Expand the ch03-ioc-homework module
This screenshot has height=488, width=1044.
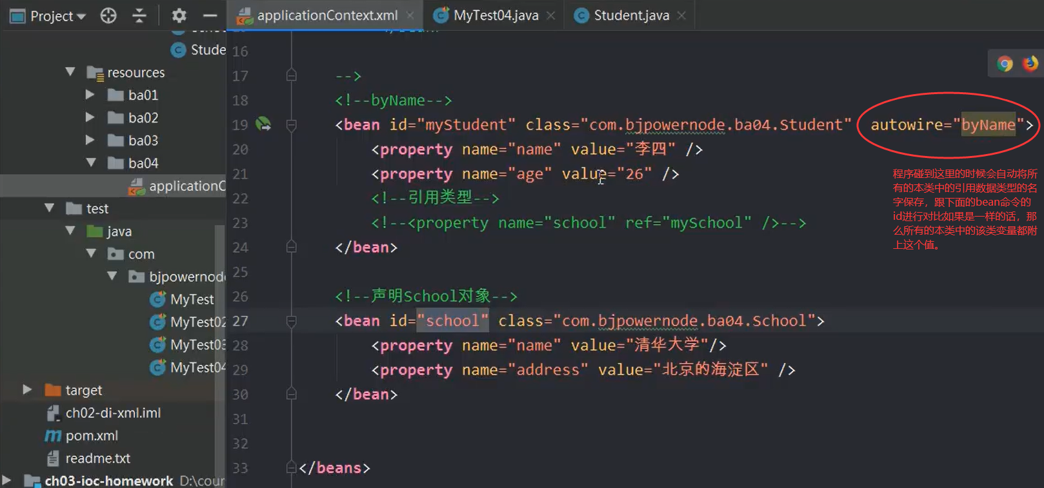(6, 480)
